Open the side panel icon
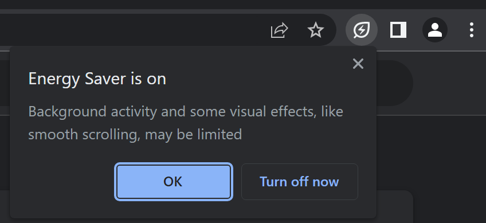Image resolution: width=486 pixels, height=223 pixels. click(x=398, y=30)
